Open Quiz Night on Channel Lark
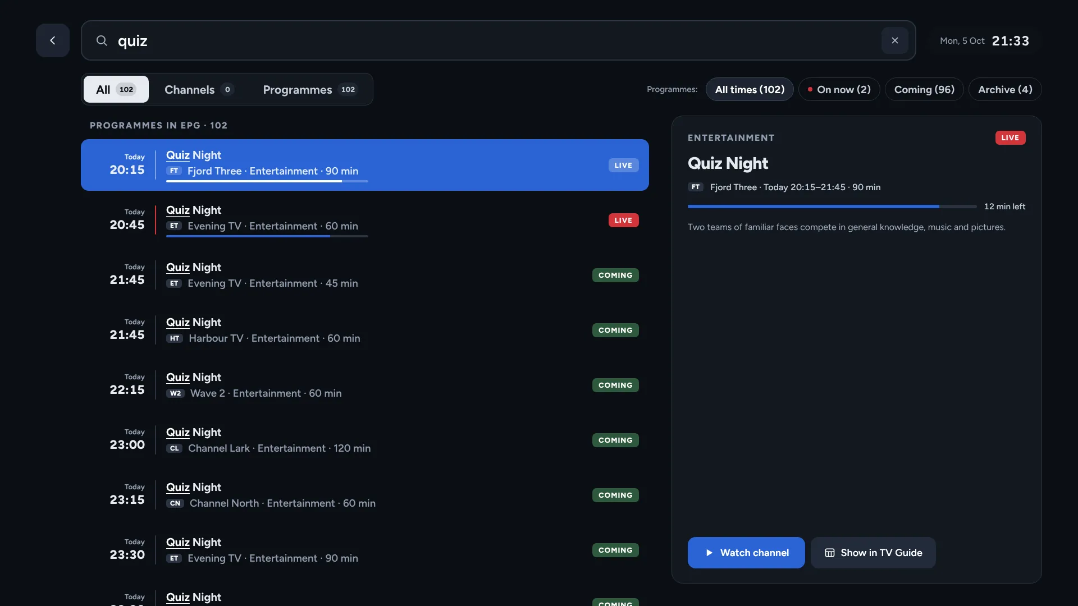The image size is (1078, 606). (365, 440)
